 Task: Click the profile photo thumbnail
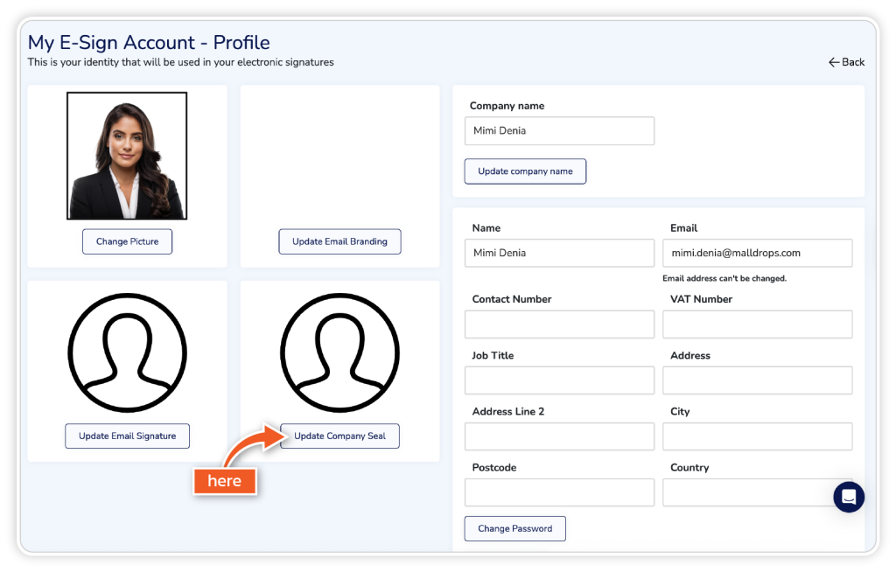point(127,156)
